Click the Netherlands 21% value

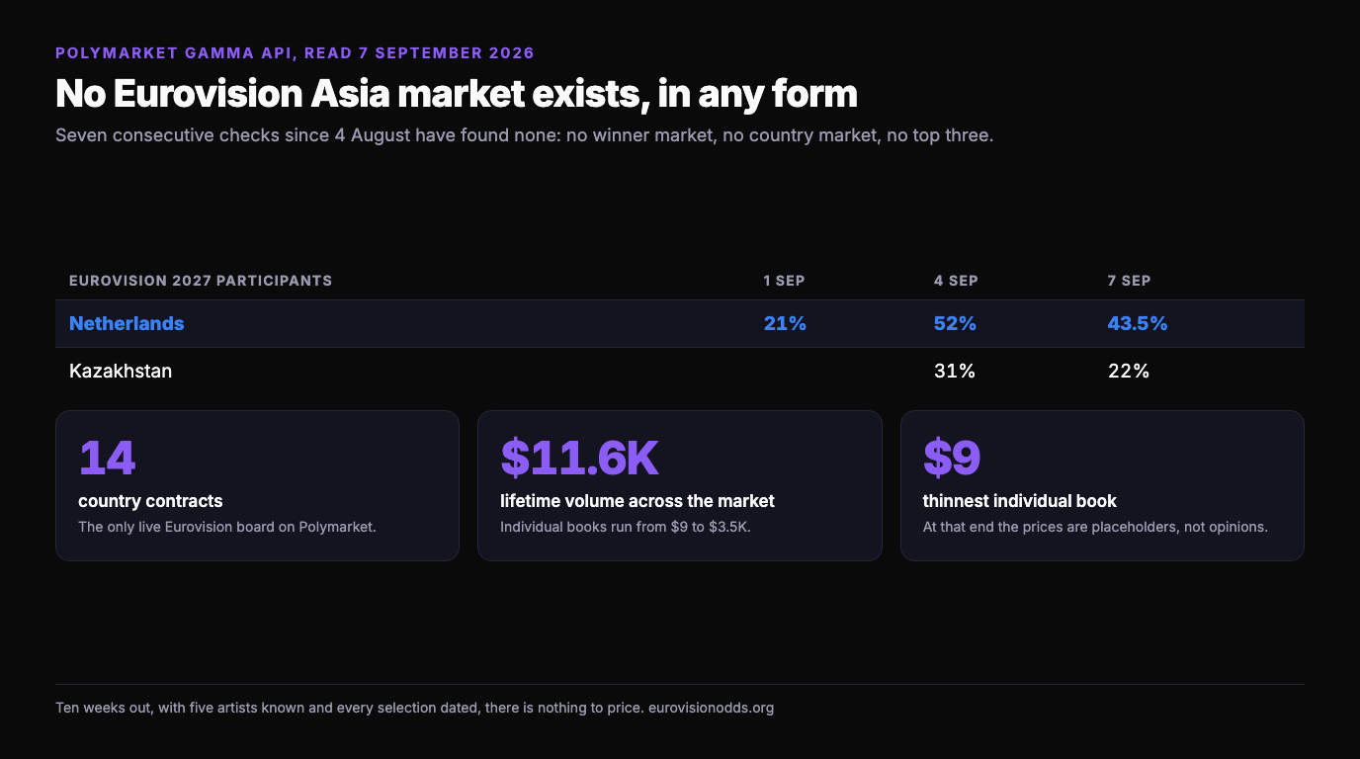785,323
